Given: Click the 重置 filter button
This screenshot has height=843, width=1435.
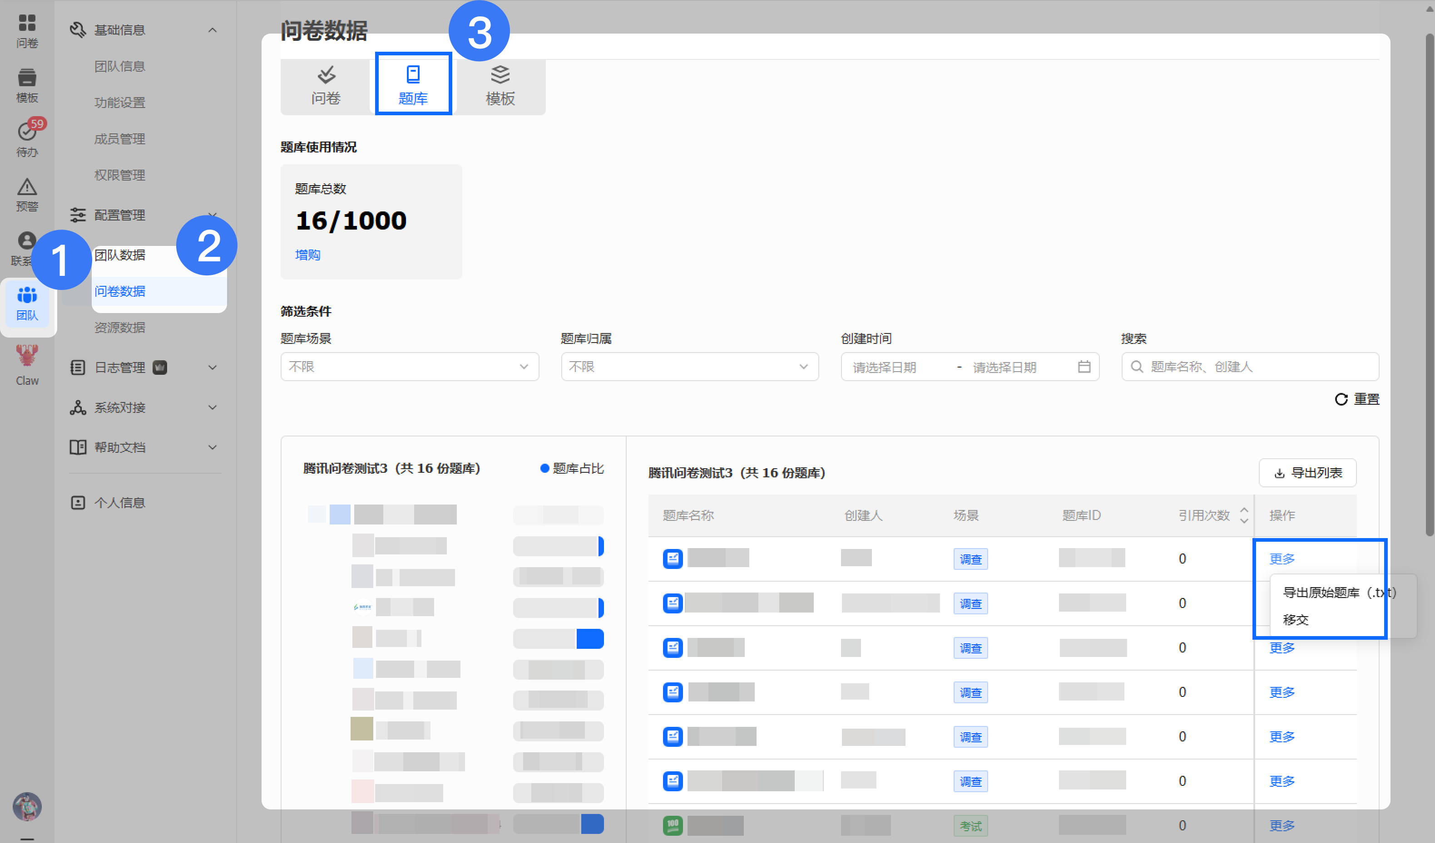Looking at the screenshot, I should (1357, 399).
